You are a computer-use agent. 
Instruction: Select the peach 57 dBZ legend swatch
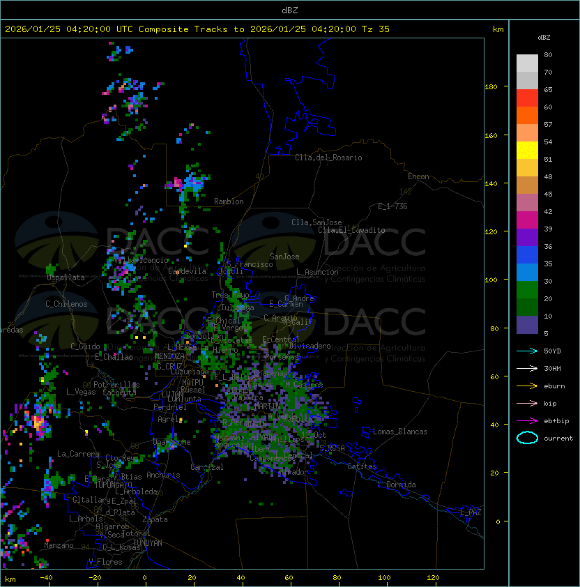pos(527,133)
